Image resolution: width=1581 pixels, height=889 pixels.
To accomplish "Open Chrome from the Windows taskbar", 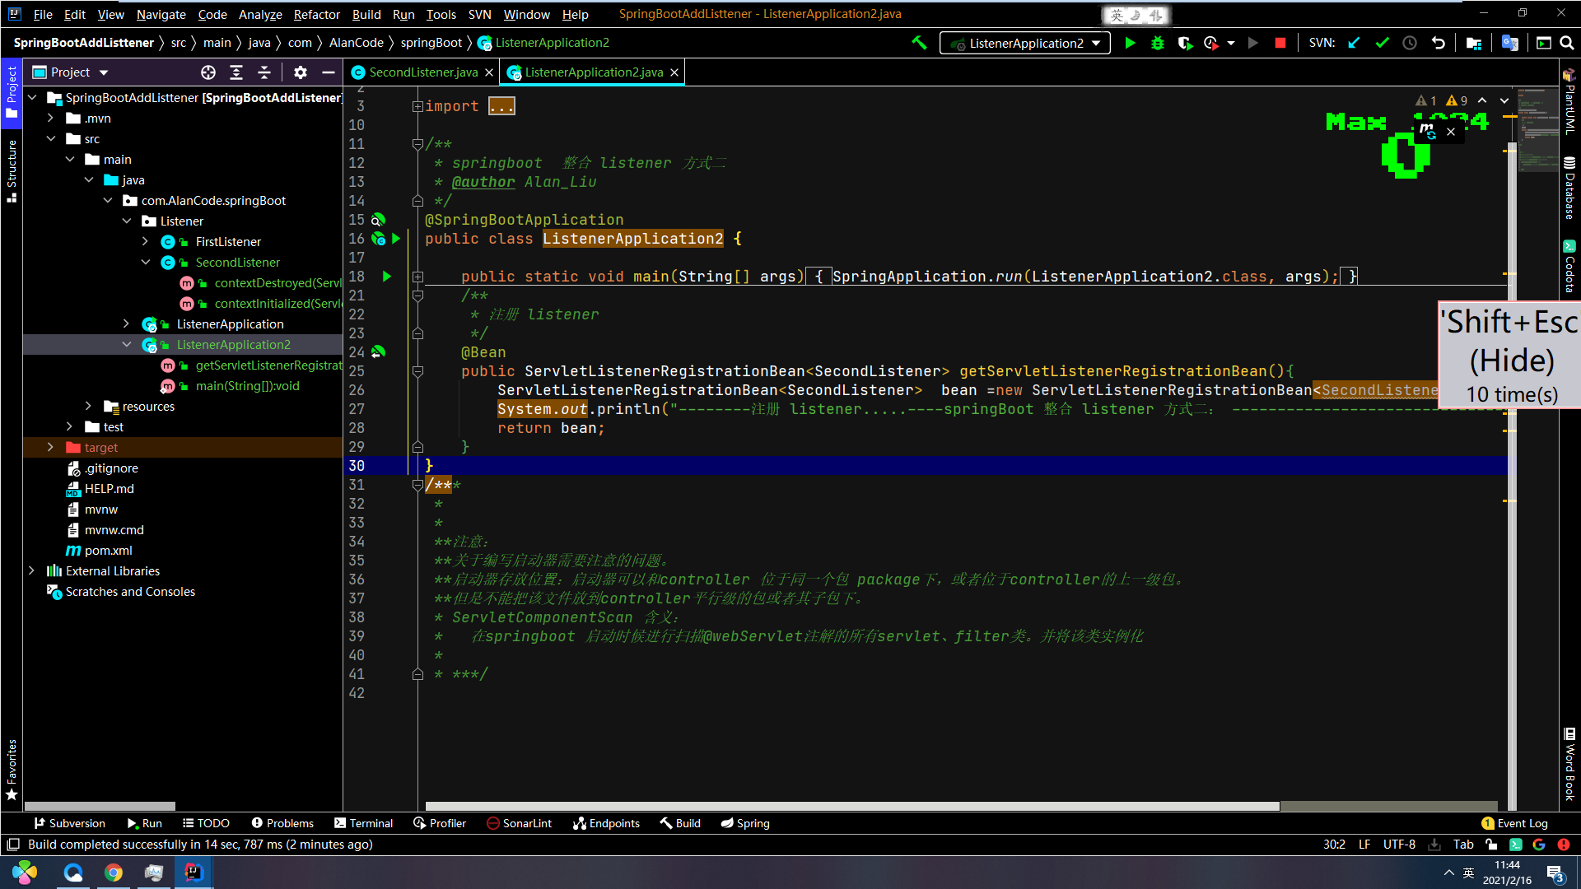I will click(114, 873).
